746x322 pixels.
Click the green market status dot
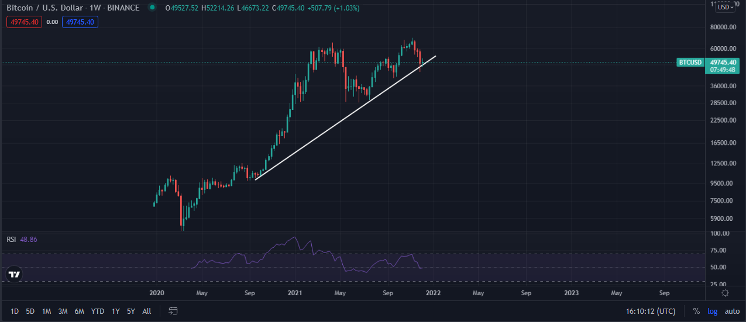coord(152,8)
